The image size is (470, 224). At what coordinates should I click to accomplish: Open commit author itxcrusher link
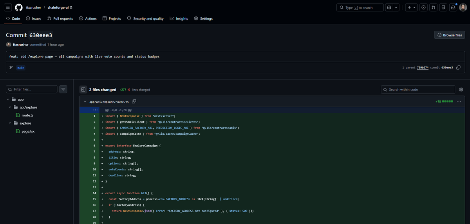[20, 45]
